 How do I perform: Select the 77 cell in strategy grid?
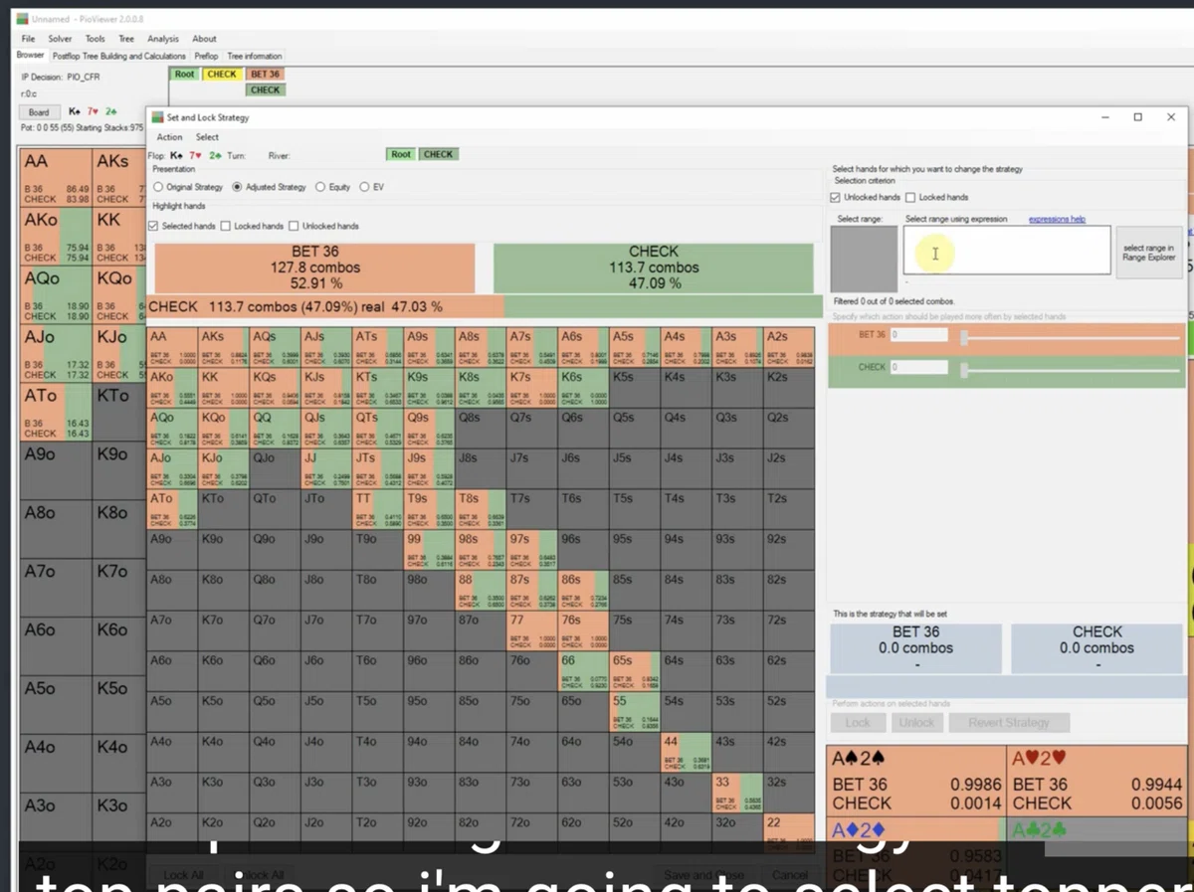click(531, 630)
